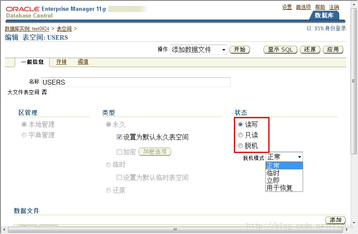
Task: Click the Oracle Enterprise Manager logo
Action: (x=56, y=12)
